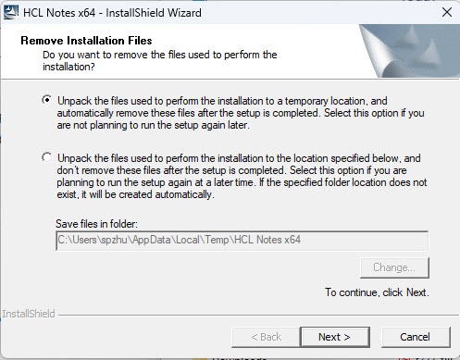The image size is (460, 360).
Task: Open folder chooser with Change... button
Action: pos(394,267)
